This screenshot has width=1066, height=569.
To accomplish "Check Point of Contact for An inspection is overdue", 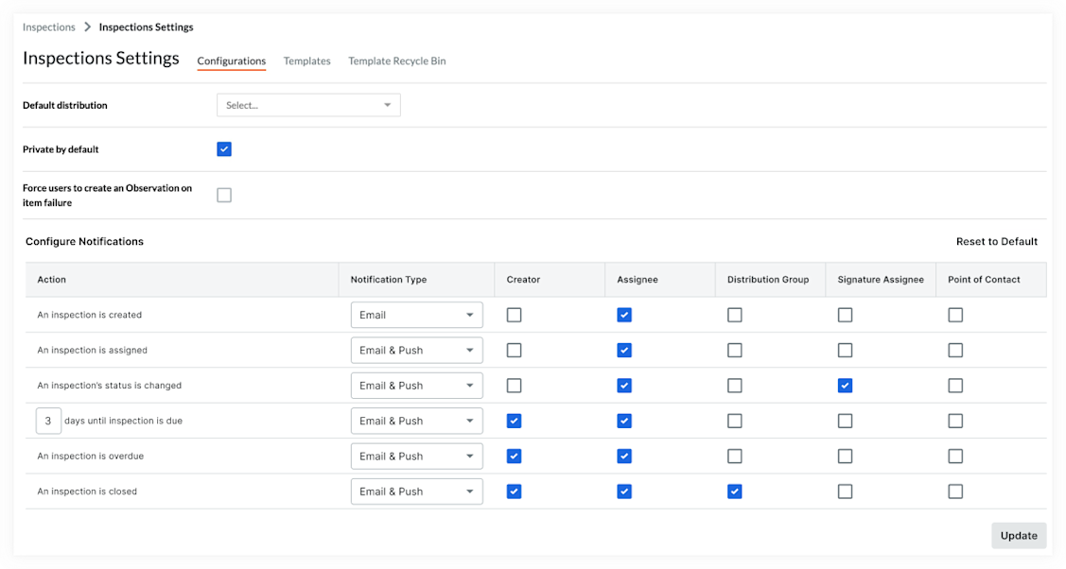I will click(955, 457).
